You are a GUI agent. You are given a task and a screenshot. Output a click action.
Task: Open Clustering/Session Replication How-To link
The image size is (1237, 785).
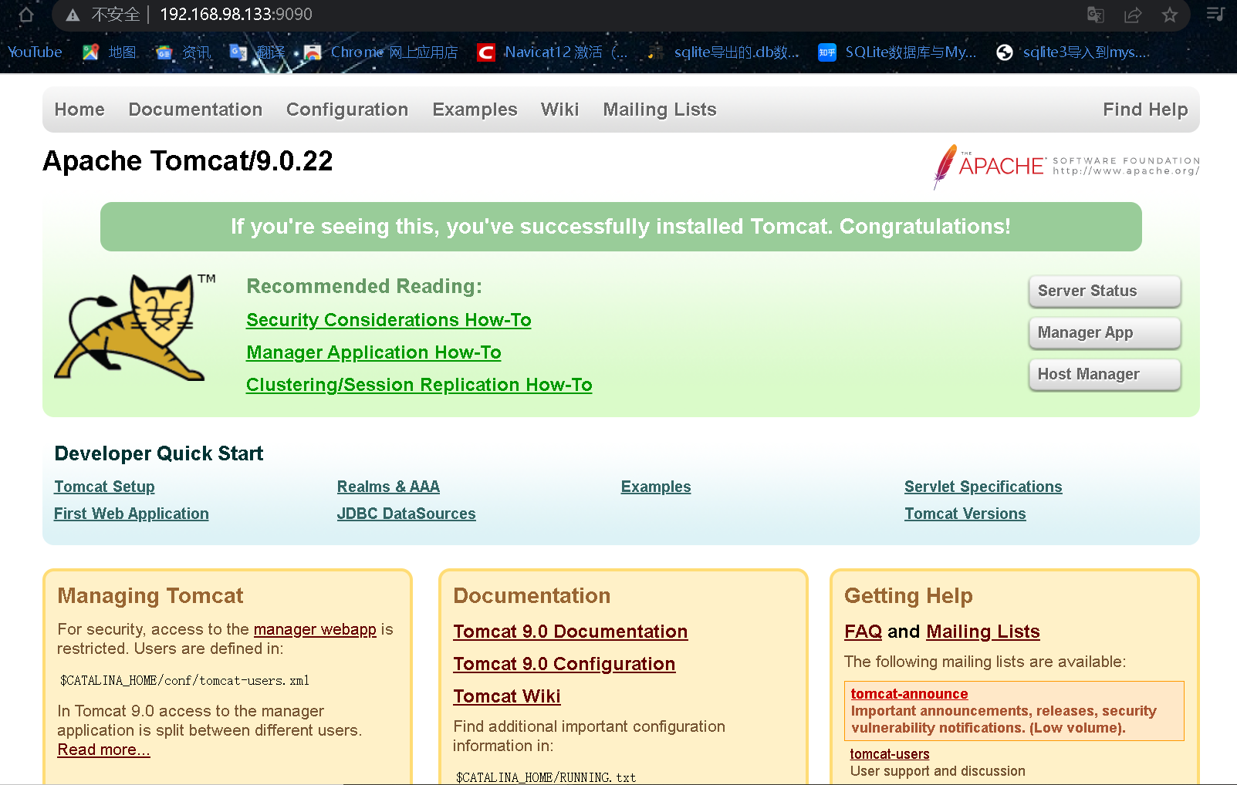(x=419, y=385)
